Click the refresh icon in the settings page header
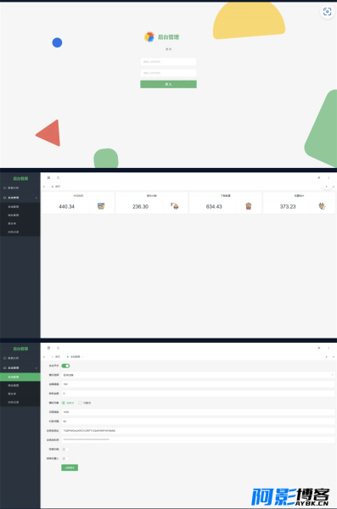The image size is (337, 509). click(59, 348)
